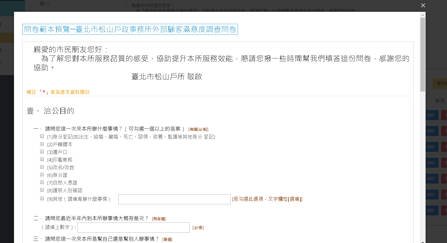This screenshot has width=447, height=243.
Task: Click signature text 臺北市松山戶所 敬啟
Action: [x=167, y=77]
